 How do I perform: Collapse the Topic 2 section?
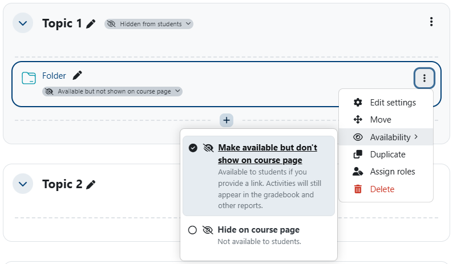click(23, 184)
